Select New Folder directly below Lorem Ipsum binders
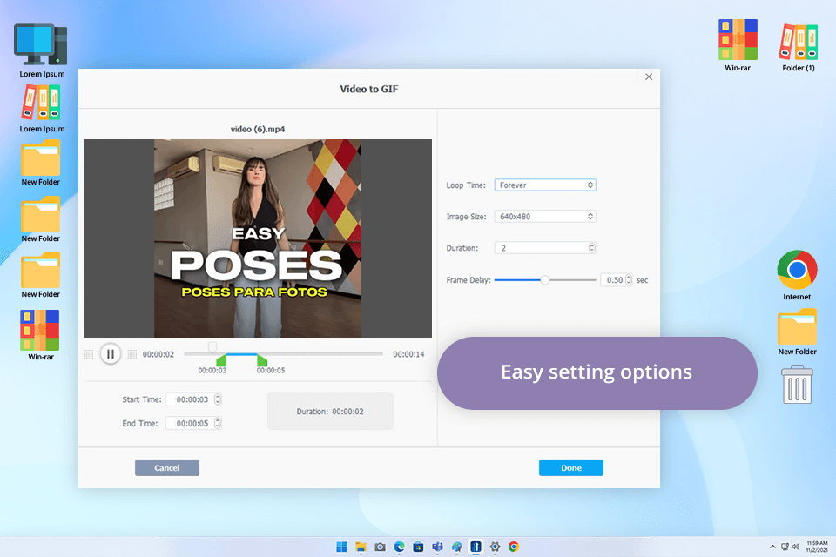 [x=41, y=163]
